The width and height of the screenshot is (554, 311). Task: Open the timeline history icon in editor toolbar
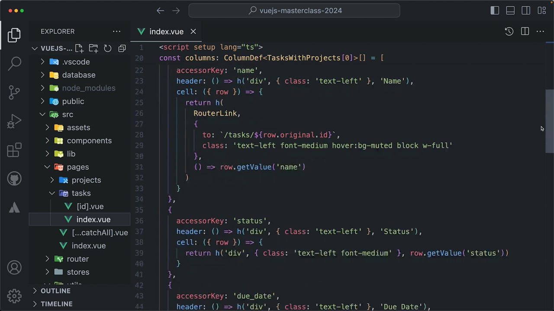509,32
